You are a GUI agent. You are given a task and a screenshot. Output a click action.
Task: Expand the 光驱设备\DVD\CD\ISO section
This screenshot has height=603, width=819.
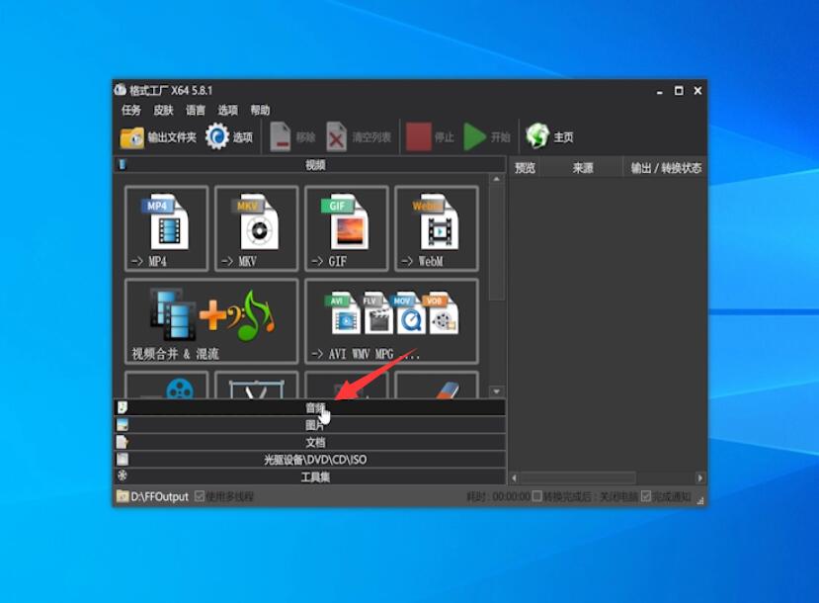coord(310,460)
